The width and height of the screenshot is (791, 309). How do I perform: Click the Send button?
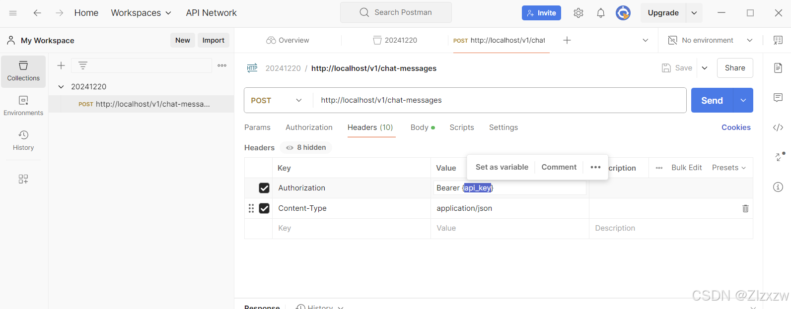pos(712,100)
